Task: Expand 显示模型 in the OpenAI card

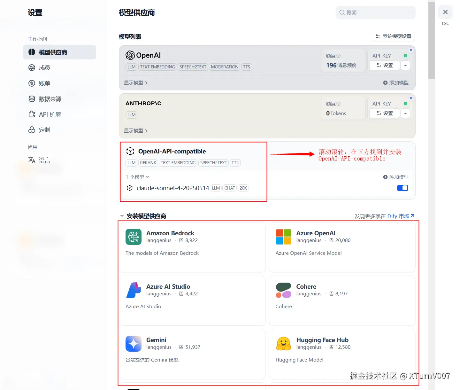Action: click(136, 83)
